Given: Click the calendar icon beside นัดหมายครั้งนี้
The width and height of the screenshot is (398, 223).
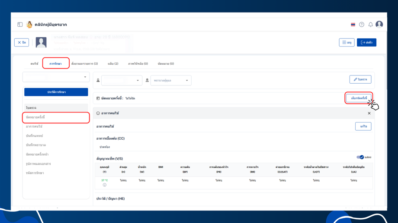Looking at the screenshot, I should coord(98,98).
